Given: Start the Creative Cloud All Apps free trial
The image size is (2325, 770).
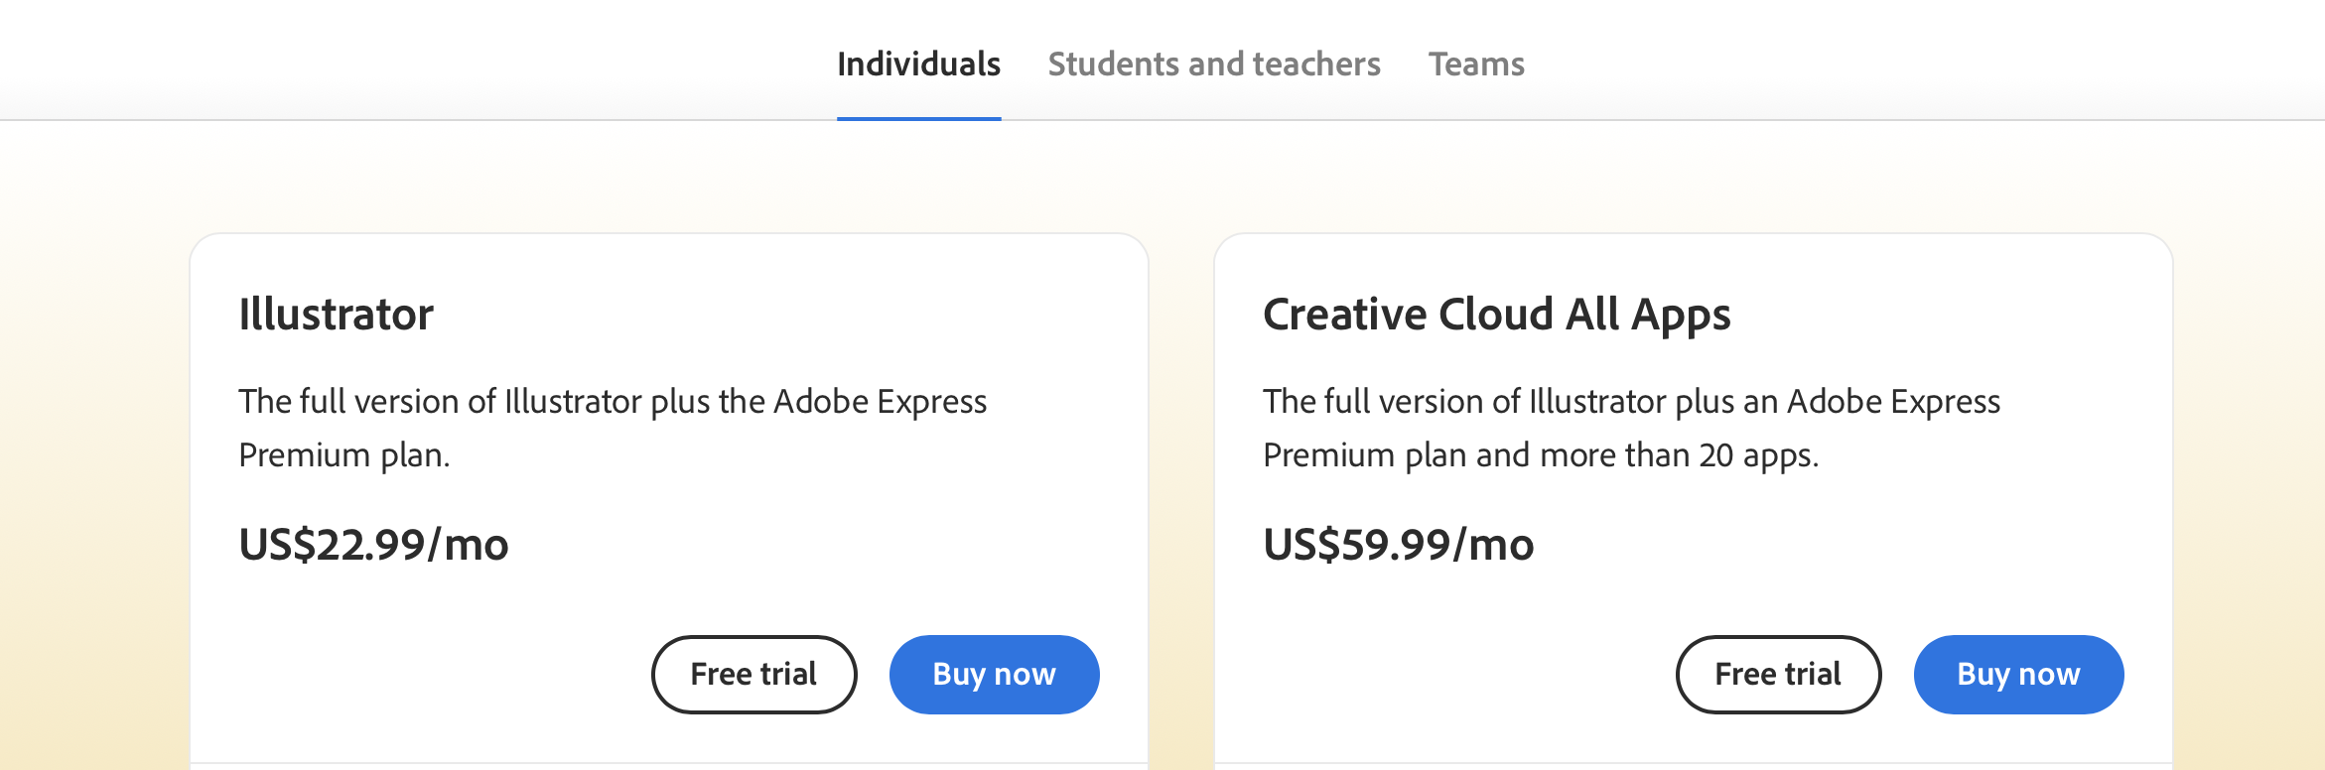Looking at the screenshot, I should pos(1778,675).
